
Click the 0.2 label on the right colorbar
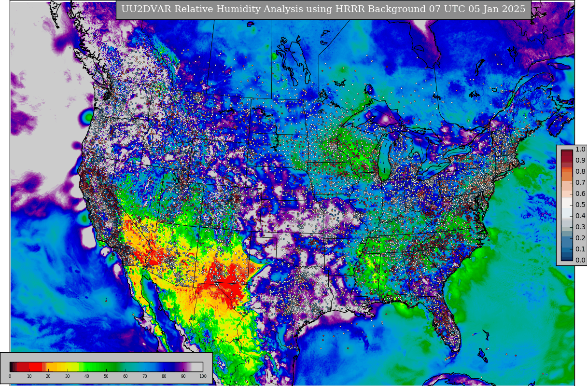point(580,238)
